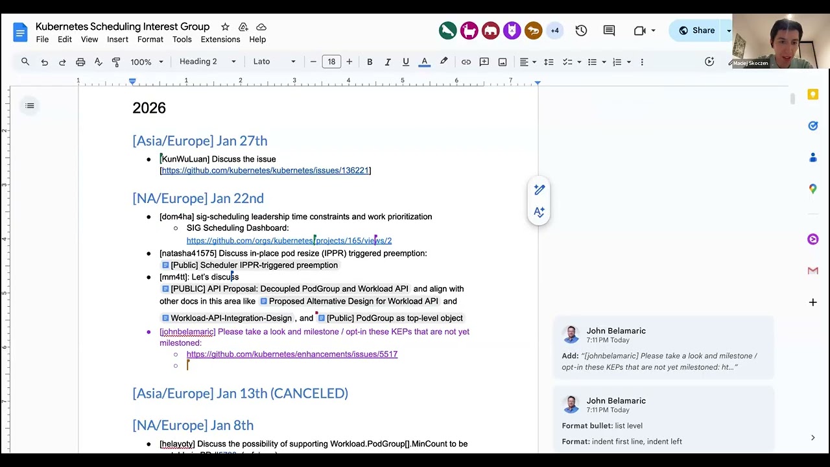
Task: Toggle underline formatting
Action: (406, 62)
